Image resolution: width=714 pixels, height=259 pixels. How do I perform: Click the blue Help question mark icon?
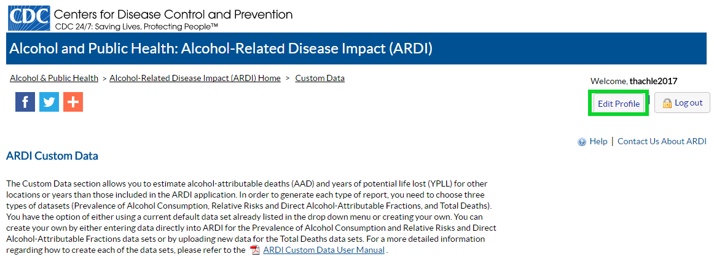581,142
